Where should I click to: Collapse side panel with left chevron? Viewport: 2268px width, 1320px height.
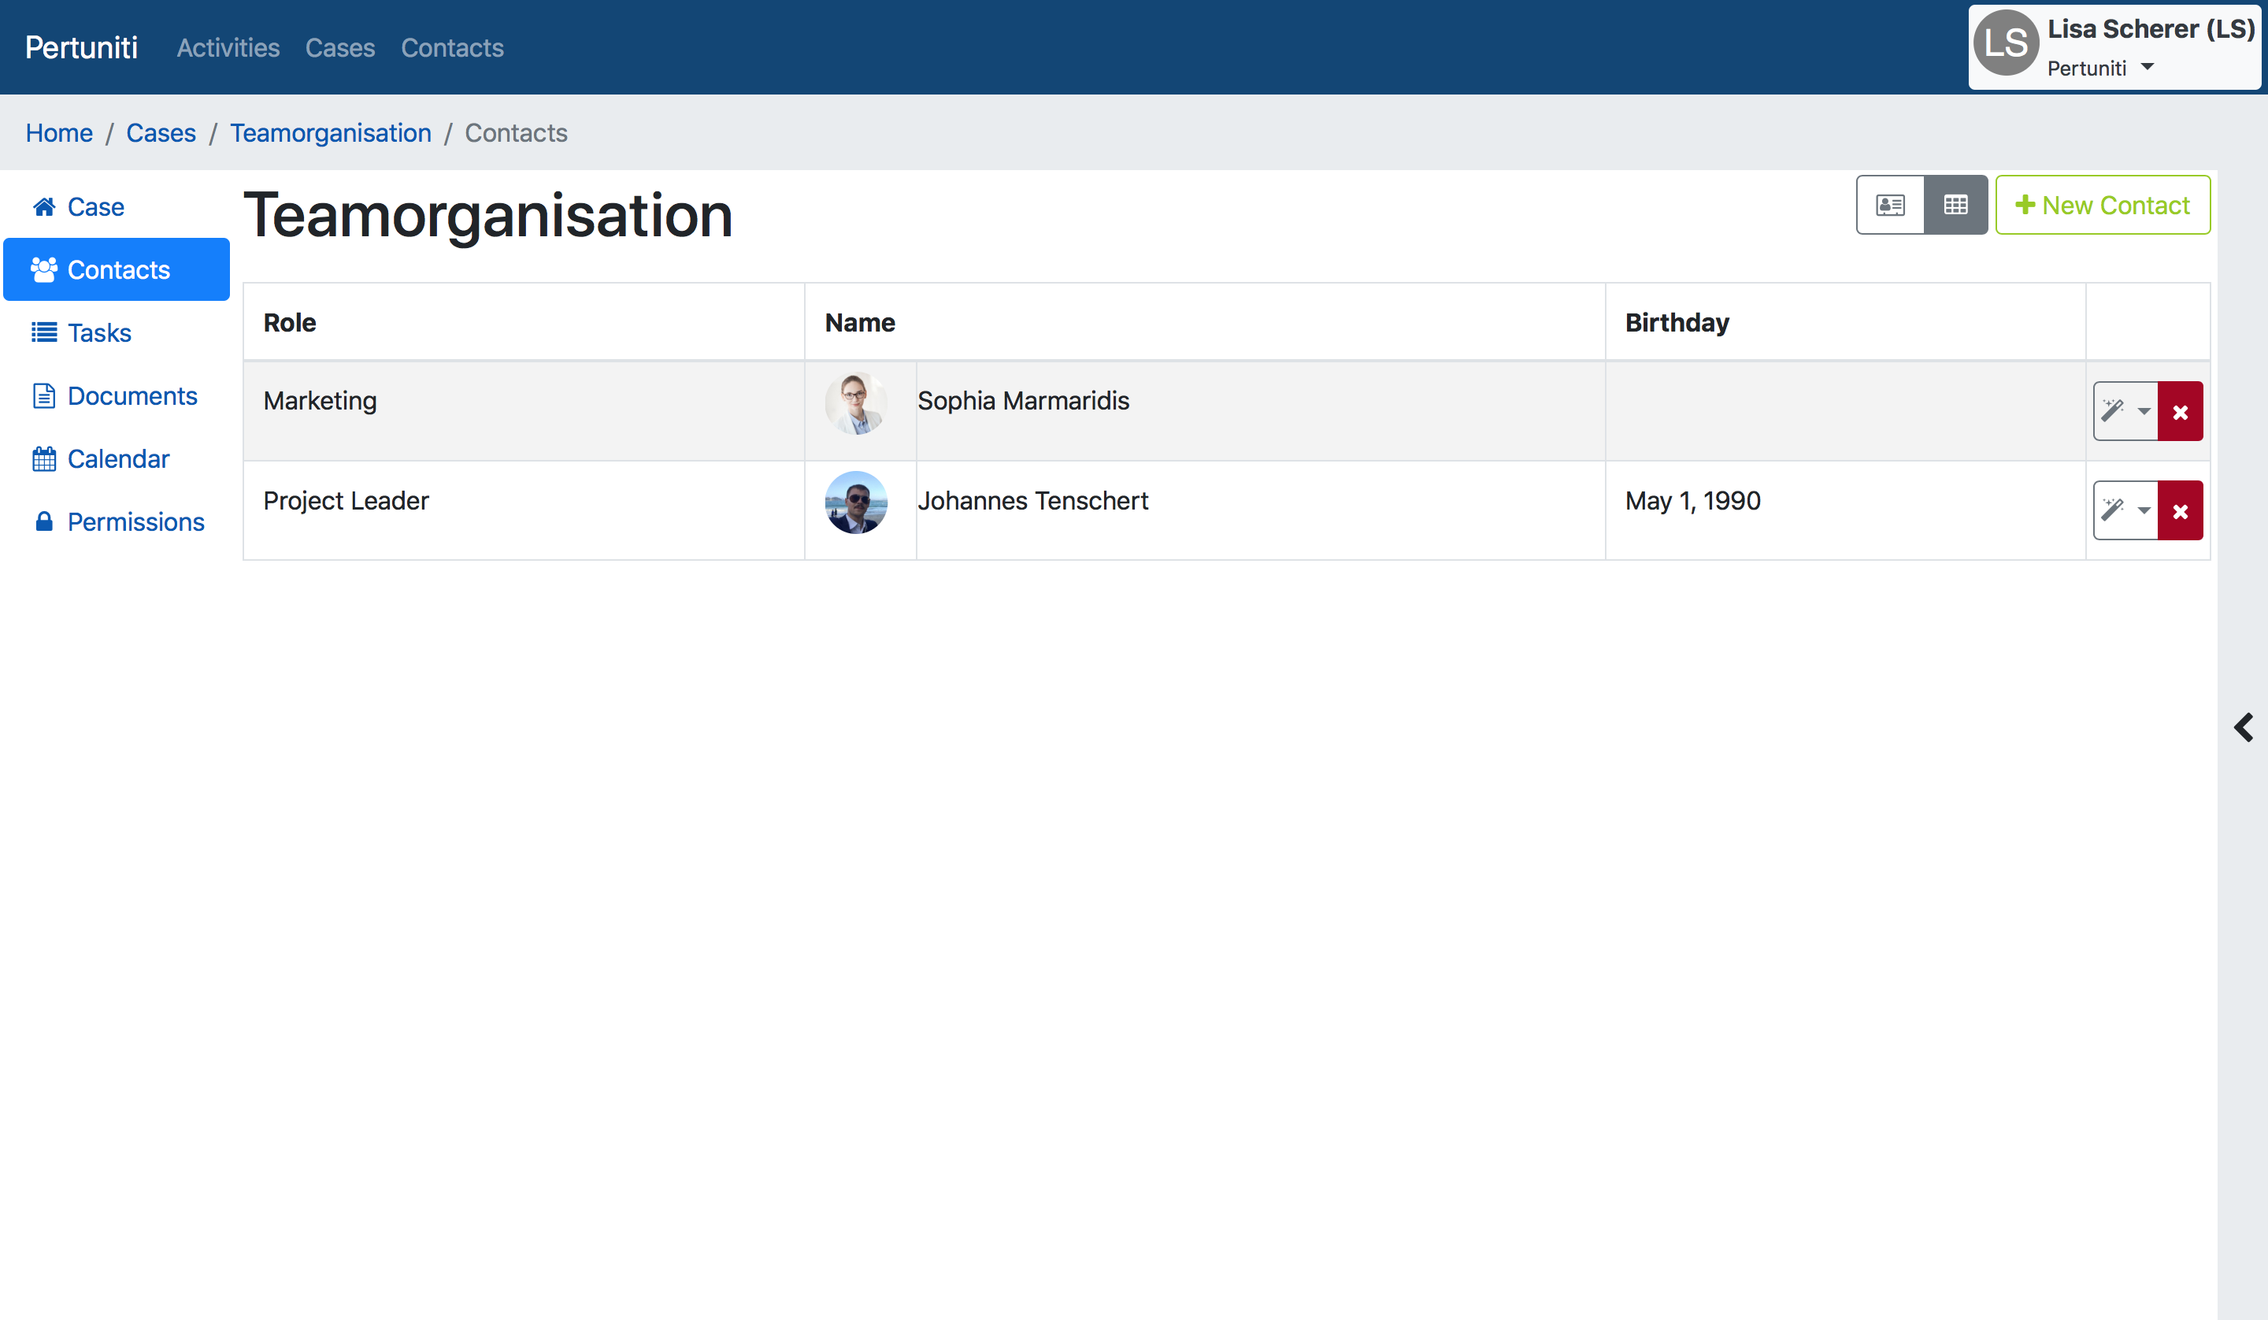point(2243,727)
